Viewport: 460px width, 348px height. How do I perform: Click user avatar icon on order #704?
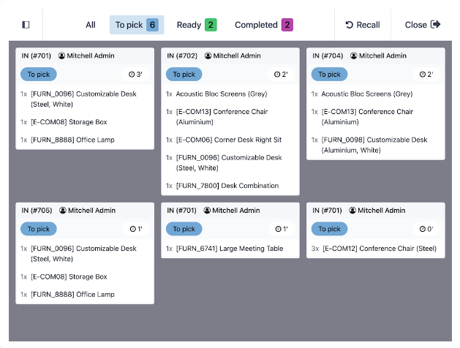tap(353, 56)
